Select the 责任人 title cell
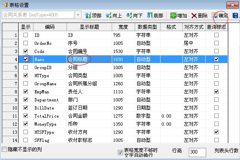This screenshot has height=160, width=240. point(89,91)
